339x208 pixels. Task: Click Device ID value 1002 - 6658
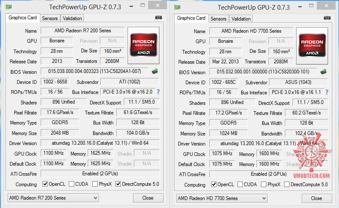(x=55, y=82)
